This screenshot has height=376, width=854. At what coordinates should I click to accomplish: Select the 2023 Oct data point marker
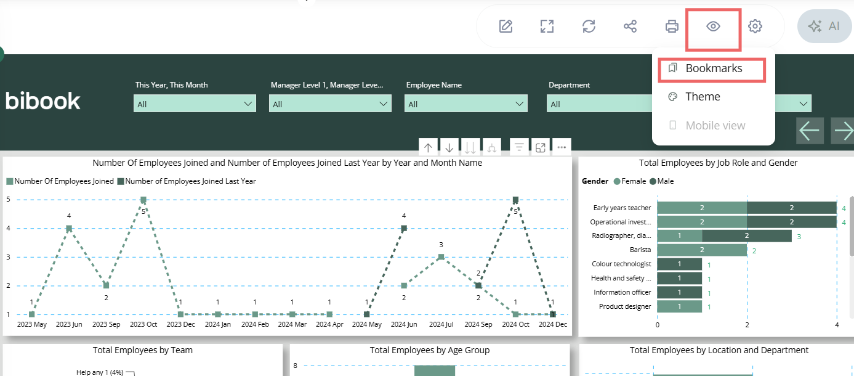click(143, 200)
